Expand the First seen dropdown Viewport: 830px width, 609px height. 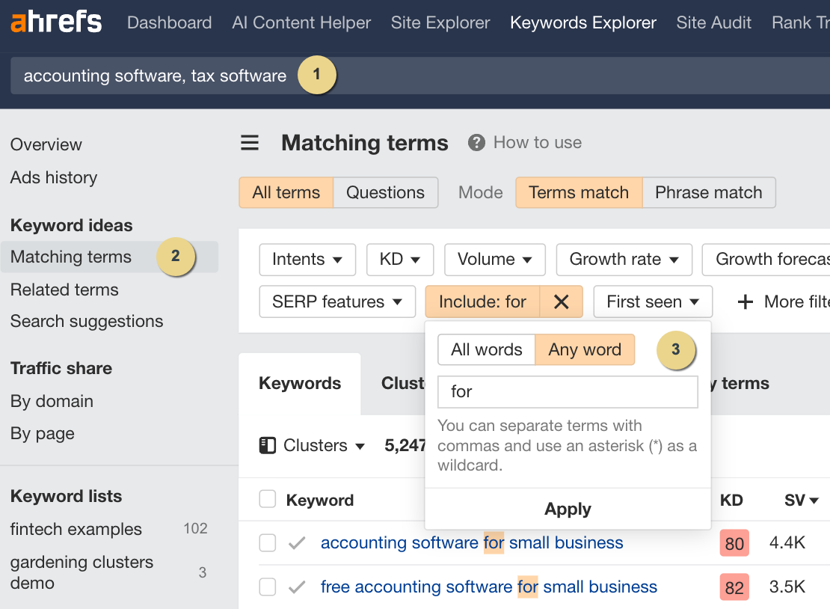653,302
